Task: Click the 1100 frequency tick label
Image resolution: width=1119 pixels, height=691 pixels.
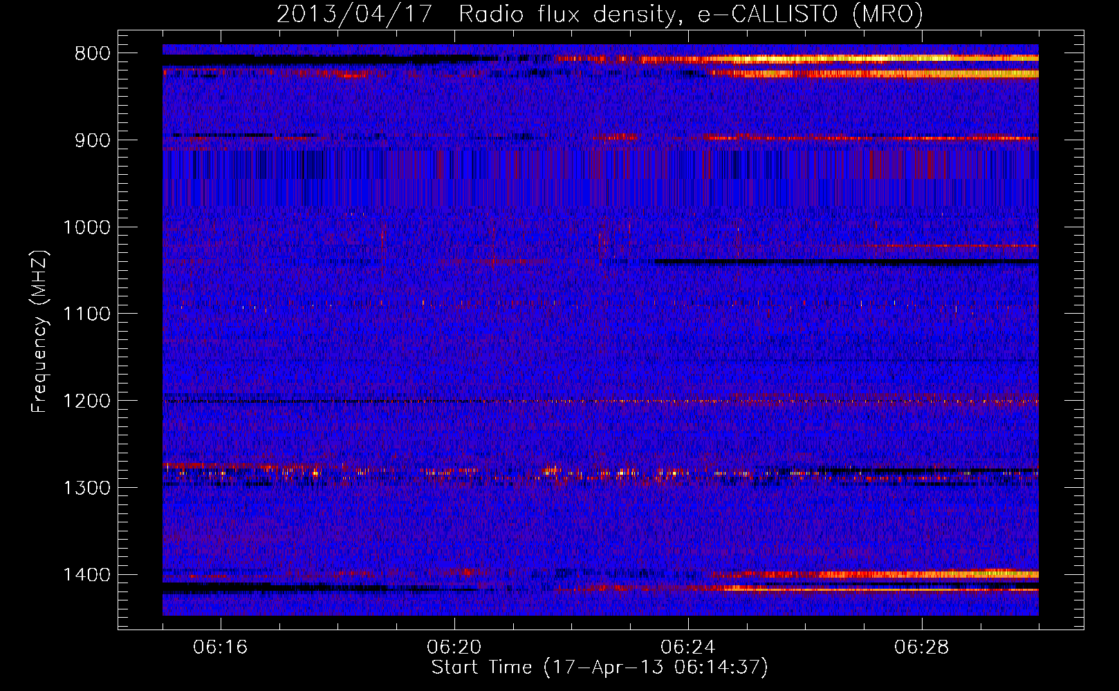Action: tap(86, 314)
